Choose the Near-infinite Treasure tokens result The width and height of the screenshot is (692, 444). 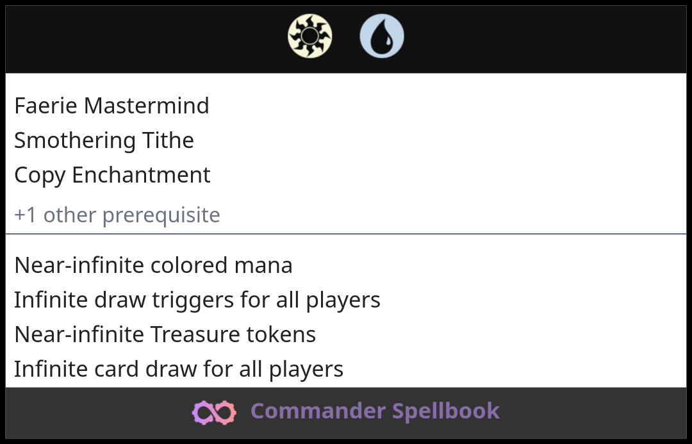click(165, 334)
